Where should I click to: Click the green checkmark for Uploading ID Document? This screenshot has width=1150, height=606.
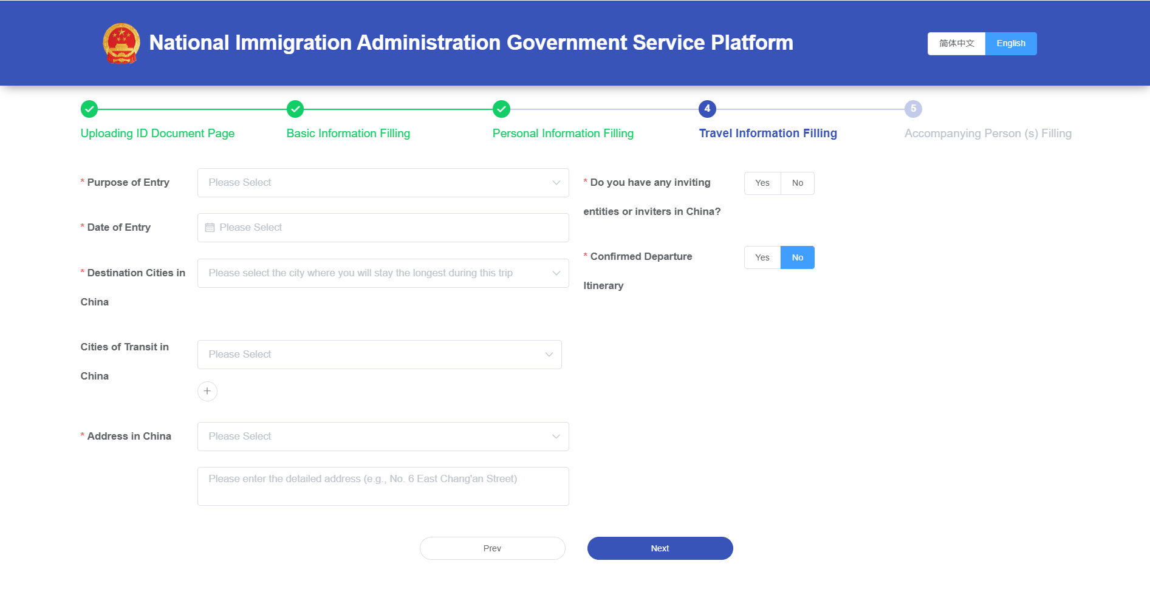click(x=89, y=109)
